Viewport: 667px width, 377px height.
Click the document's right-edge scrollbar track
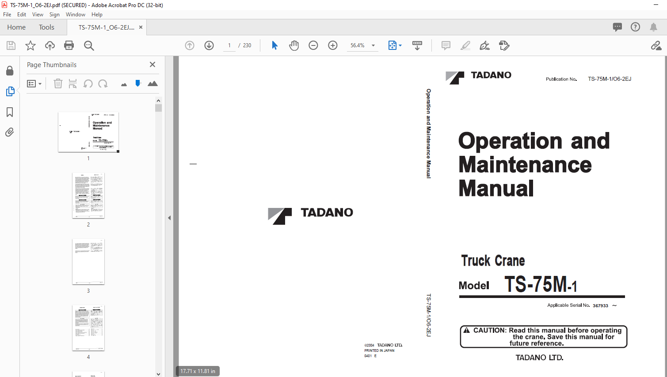coord(666,216)
